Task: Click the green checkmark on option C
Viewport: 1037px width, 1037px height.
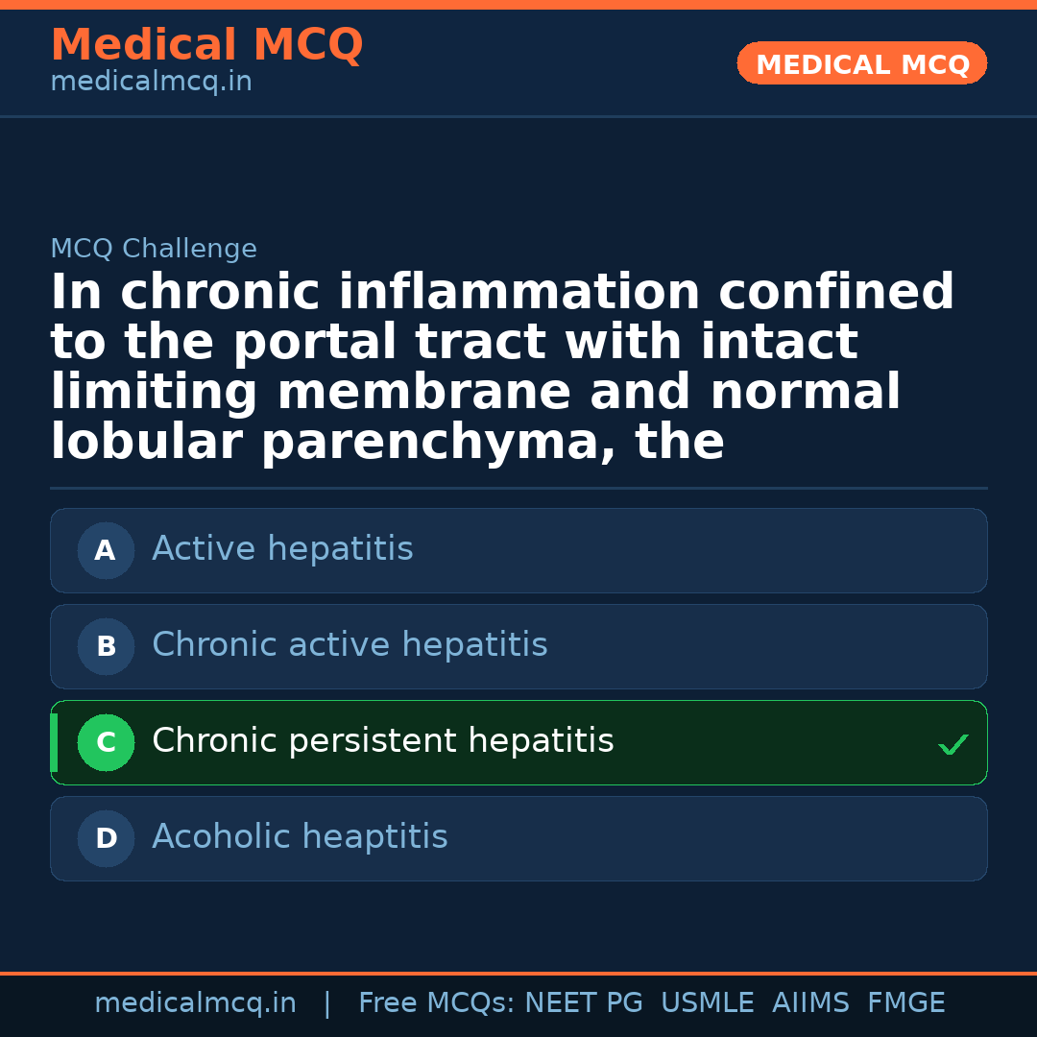Action: tap(953, 744)
